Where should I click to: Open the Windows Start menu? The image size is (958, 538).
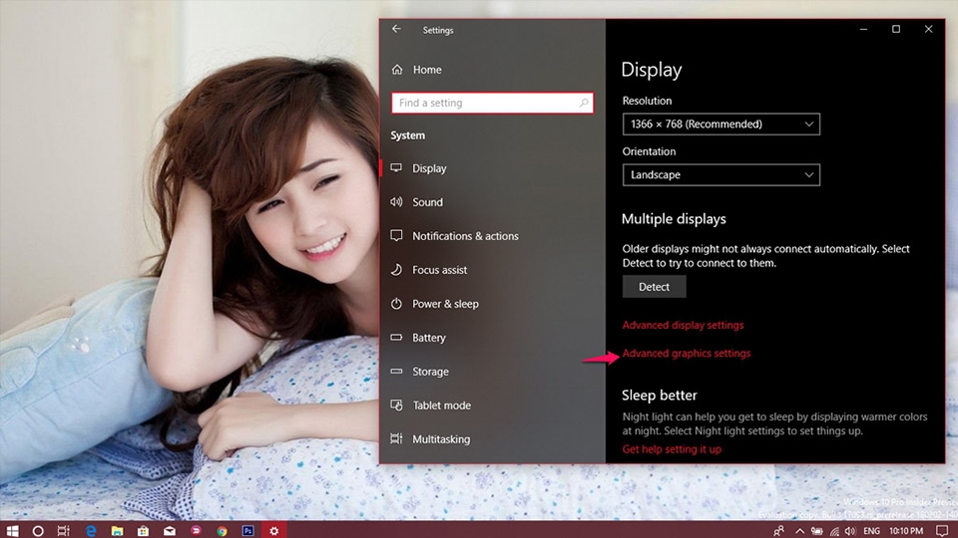12,531
